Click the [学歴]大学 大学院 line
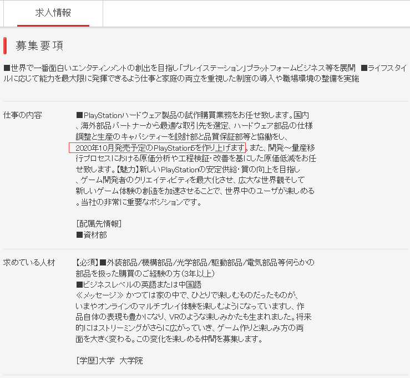Viewport: 410px width, 378px height. (109, 360)
